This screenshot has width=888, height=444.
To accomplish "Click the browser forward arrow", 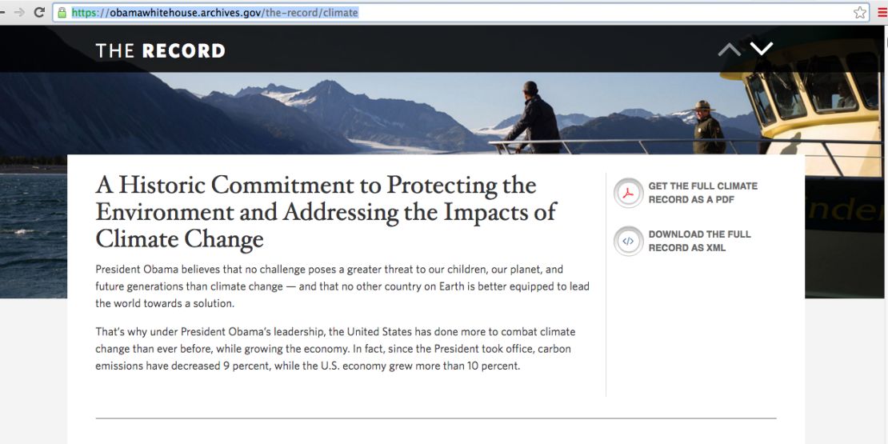I will [x=19, y=13].
